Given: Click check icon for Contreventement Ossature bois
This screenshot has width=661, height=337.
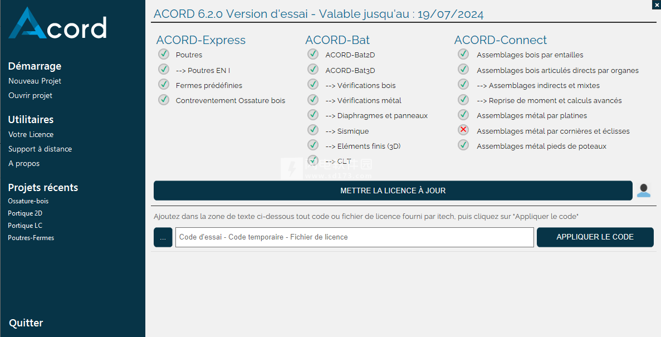Looking at the screenshot, I should pos(164,100).
